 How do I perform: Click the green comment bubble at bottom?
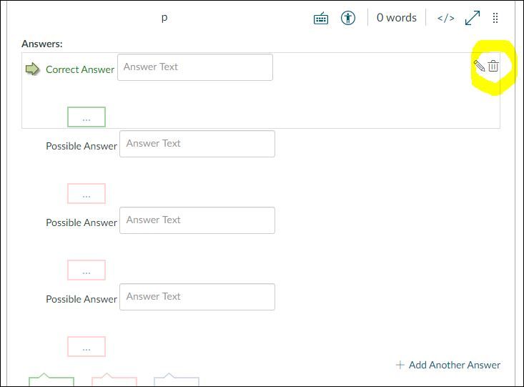click(51, 381)
